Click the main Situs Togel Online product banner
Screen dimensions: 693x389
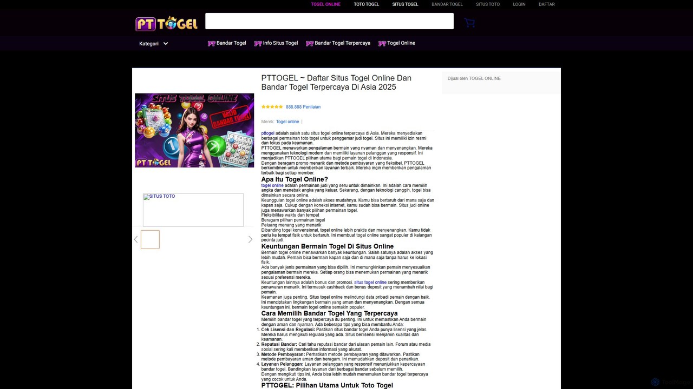click(194, 130)
